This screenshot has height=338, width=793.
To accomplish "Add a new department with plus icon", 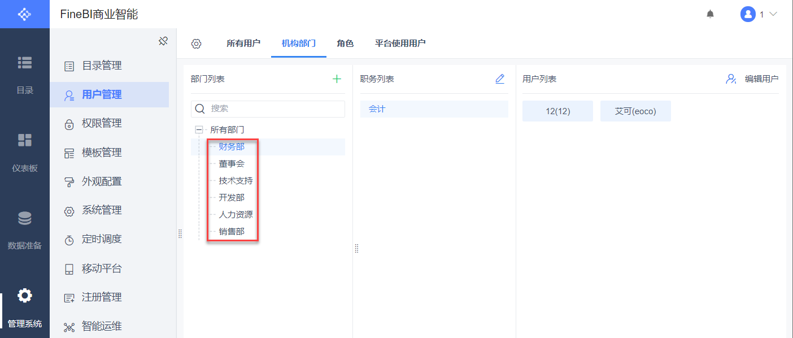I will pos(337,79).
